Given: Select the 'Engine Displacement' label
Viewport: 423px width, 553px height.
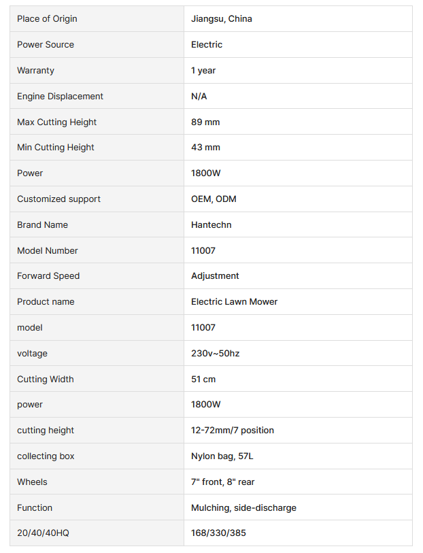Looking at the screenshot, I should (x=60, y=97).
